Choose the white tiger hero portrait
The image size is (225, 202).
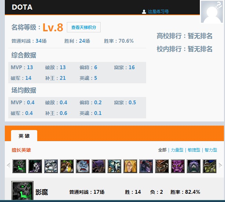[51, 166]
